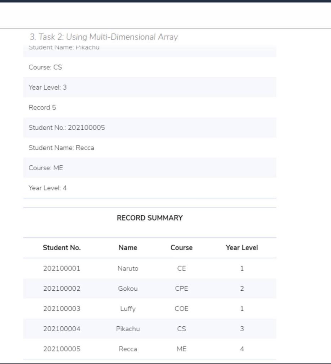This screenshot has width=331, height=364.
Task: Select the 'Student Name: Recca' line
Action: 150,148
